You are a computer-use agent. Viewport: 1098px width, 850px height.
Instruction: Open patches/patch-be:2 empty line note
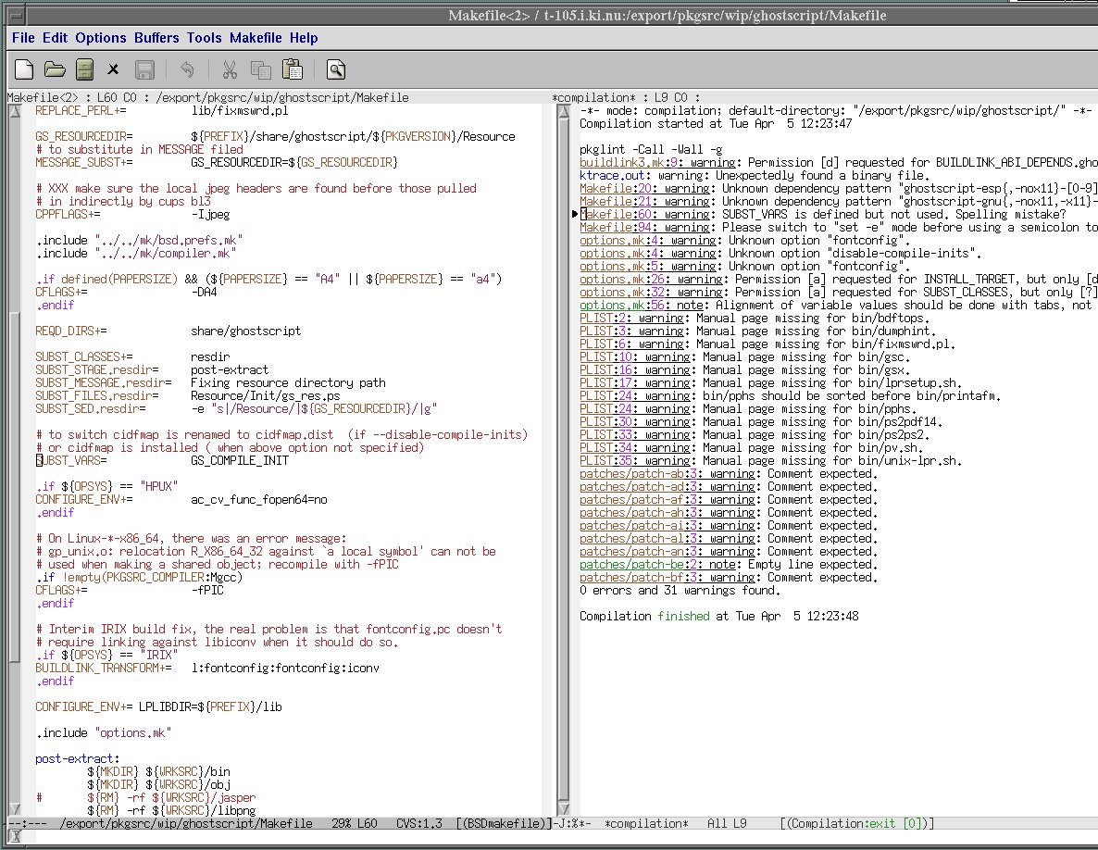tap(657, 564)
